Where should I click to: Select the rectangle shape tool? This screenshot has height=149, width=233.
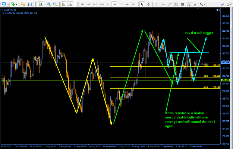tap(182, 4)
